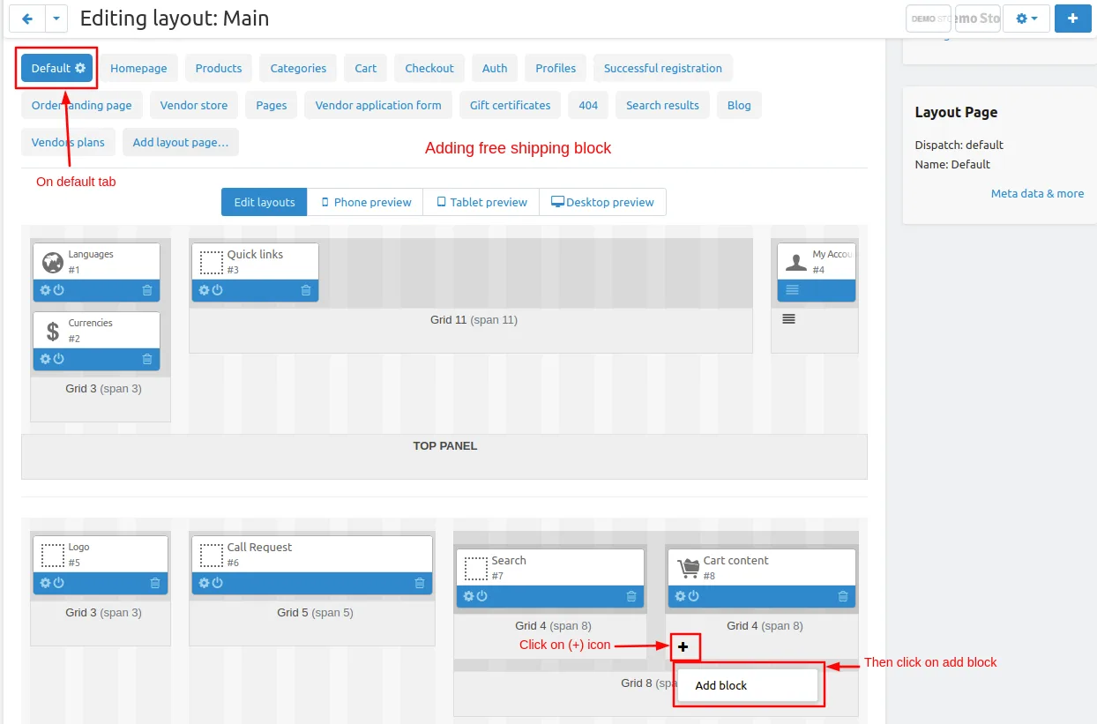The image size is (1097, 724).
Task: Click the Demo store logo thumbnail in header
Action: (x=928, y=18)
